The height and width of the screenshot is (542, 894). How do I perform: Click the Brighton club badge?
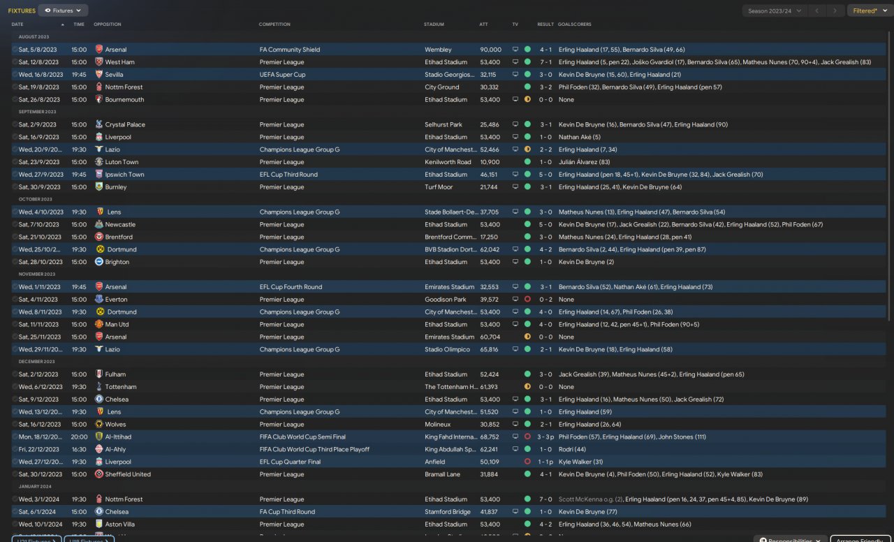coord(98,262)
